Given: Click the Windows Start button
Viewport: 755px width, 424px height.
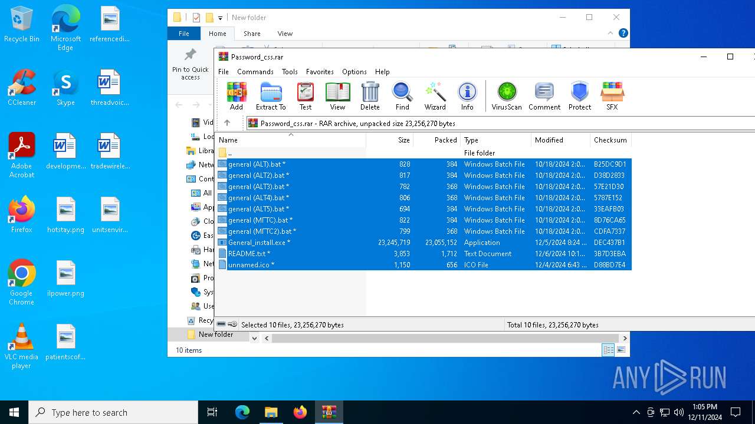Looking at the screenshot, I should [14, 412].
